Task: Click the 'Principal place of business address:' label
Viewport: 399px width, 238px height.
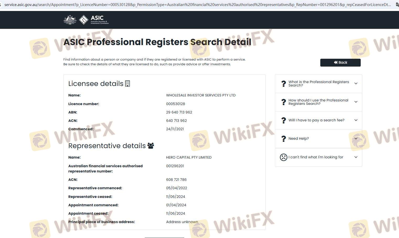Action: pos(102,222)
